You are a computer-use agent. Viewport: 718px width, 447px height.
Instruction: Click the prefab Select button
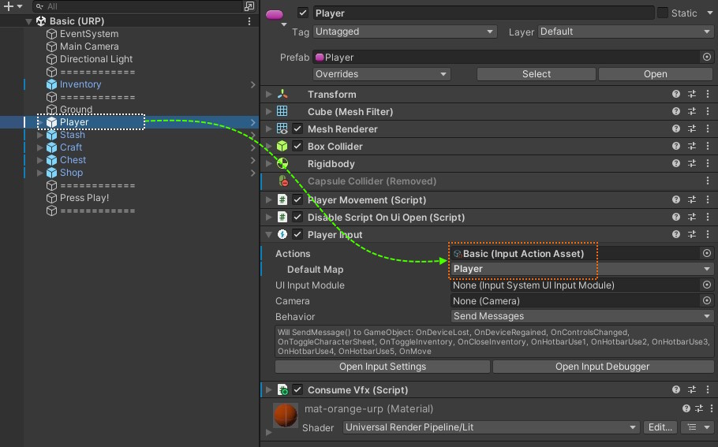537,74
